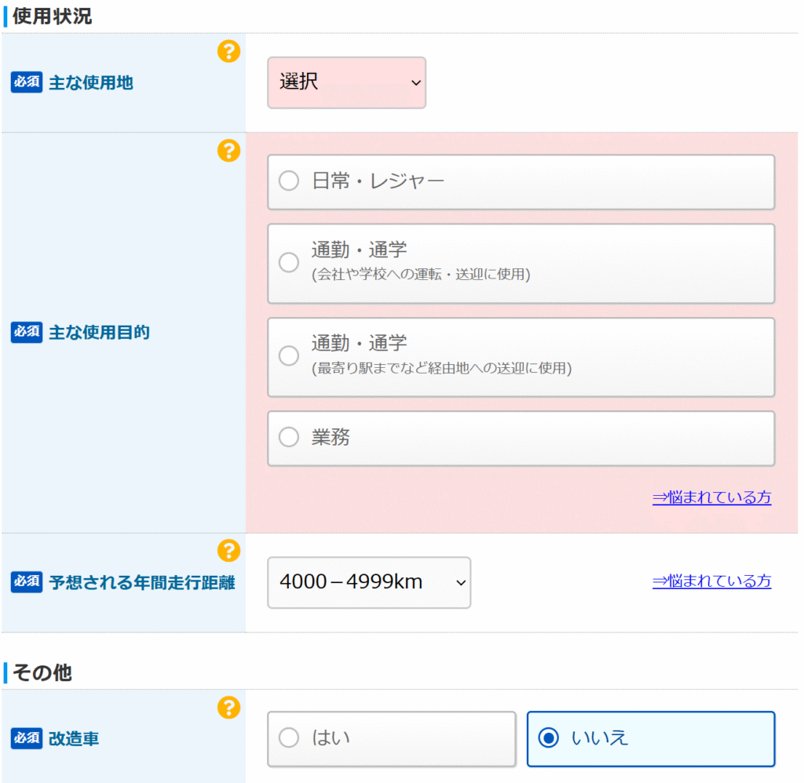The height and width of the screenshot is (783, 804).
Task: Click the 必須 badge next to 改造車
Action: coord(26,738)
